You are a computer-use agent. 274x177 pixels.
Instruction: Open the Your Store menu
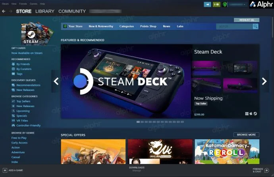(75, 26)
